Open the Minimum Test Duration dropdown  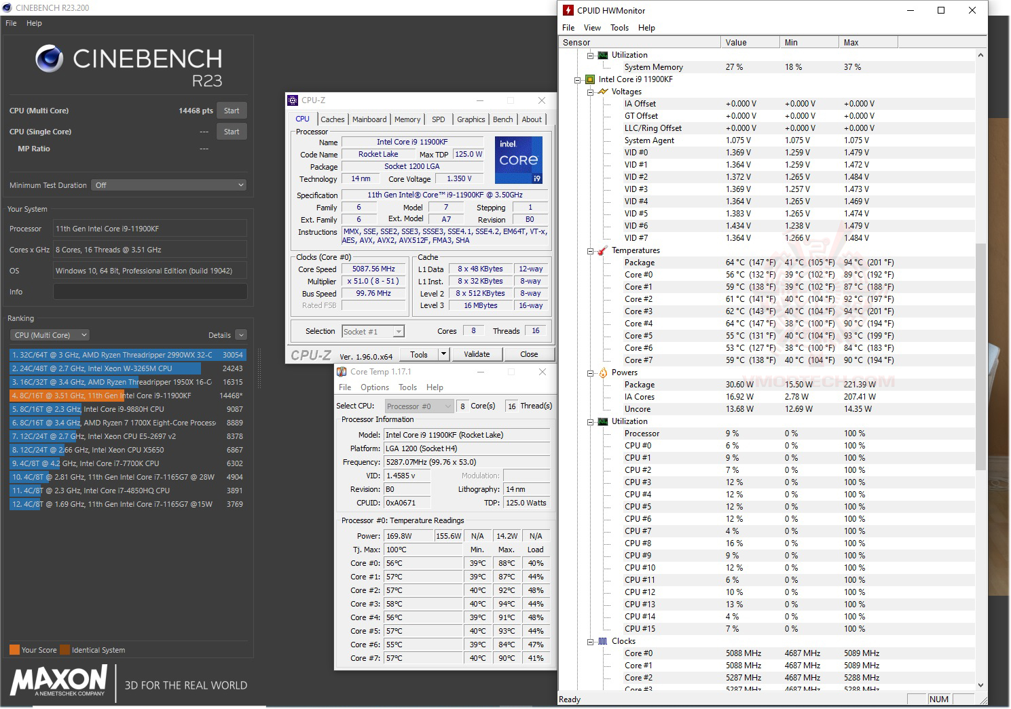168,185
